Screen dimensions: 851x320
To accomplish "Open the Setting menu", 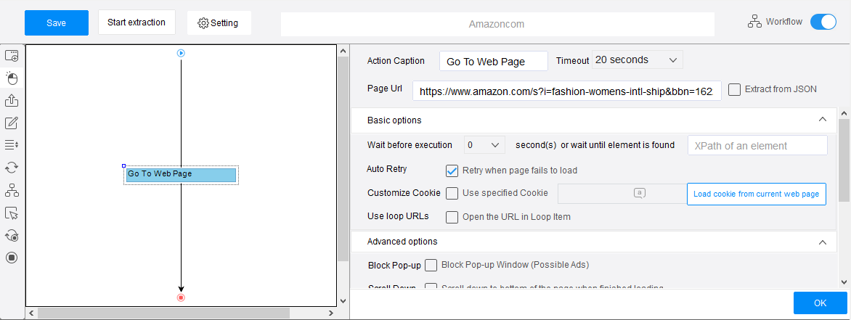I will 219,22.
